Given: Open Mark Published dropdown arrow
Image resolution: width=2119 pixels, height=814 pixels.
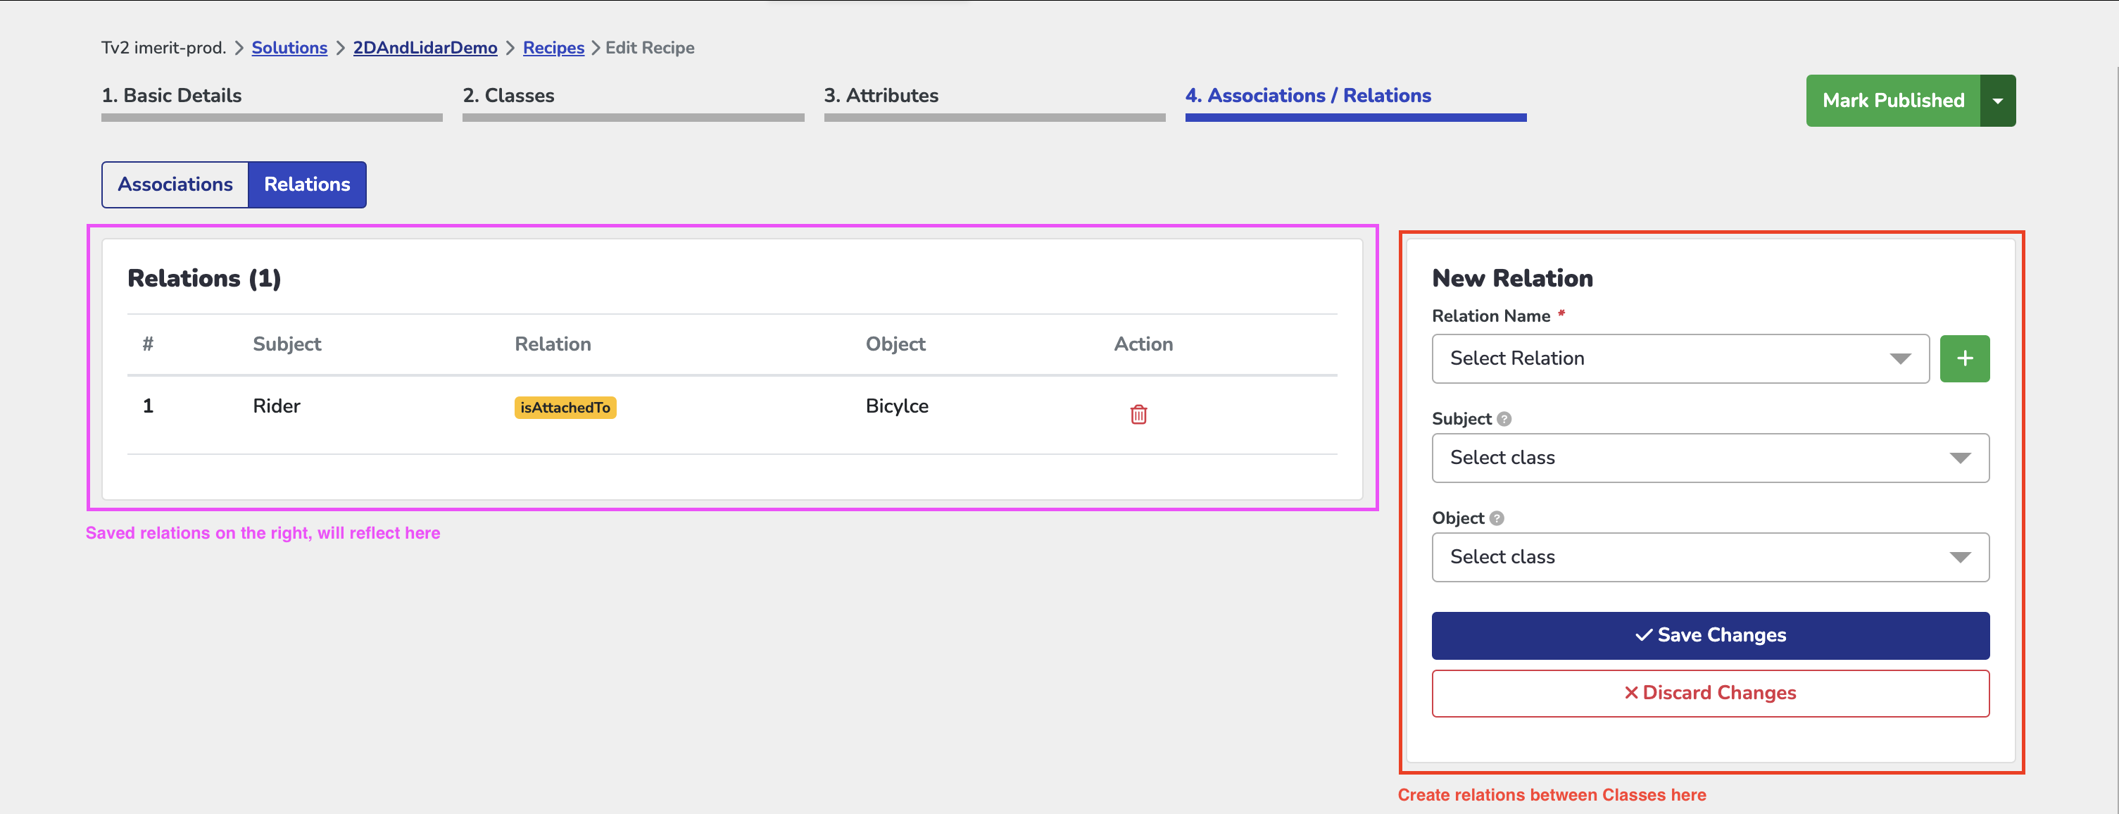Looking at the screenshot, I should [x=1997, y=101].
